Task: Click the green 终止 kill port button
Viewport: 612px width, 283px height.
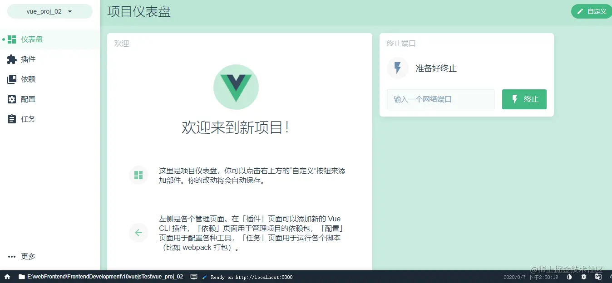Action: pos(524,99)
